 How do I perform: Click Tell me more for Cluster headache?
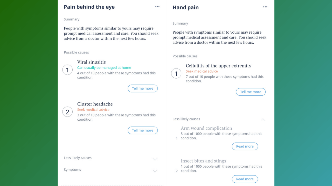(x=143, y=130)
